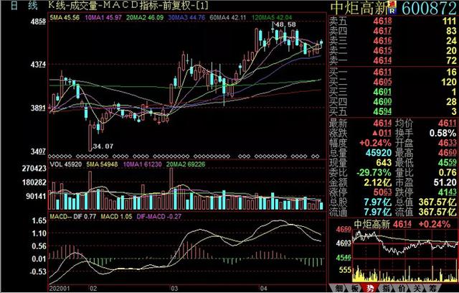Viewport: 459px width, 293px height.
Task: Click the 卖一 price 46.14
Action: [x=382, y=60]
